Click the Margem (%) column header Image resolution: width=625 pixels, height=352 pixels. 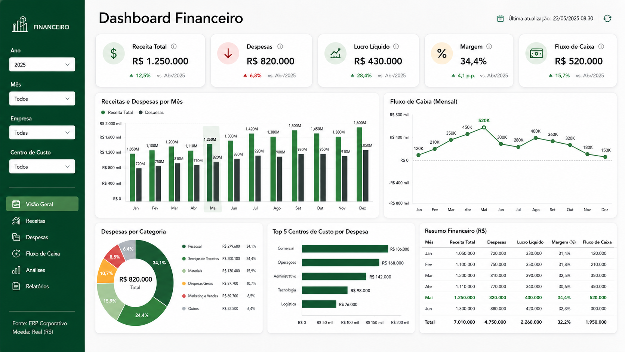point(564,242)
